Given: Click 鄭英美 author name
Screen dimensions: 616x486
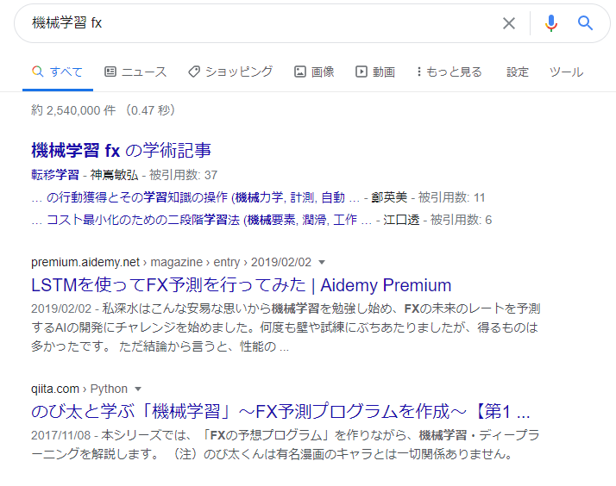Looking at the screenshot, I should [x=389, y=197].
